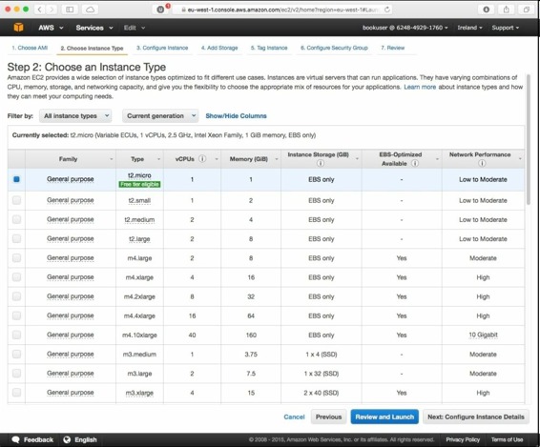The image size is (540, 447).
Task: Select the m4.large instance checkbox
Action: click(x=16, y=257)
